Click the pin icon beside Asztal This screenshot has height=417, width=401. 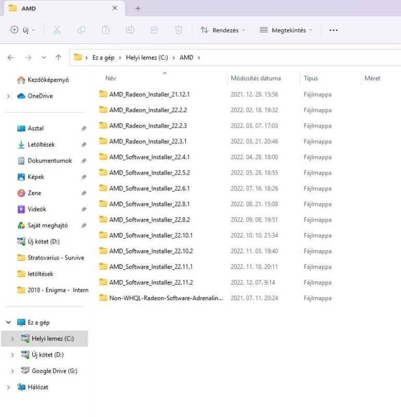84,128
